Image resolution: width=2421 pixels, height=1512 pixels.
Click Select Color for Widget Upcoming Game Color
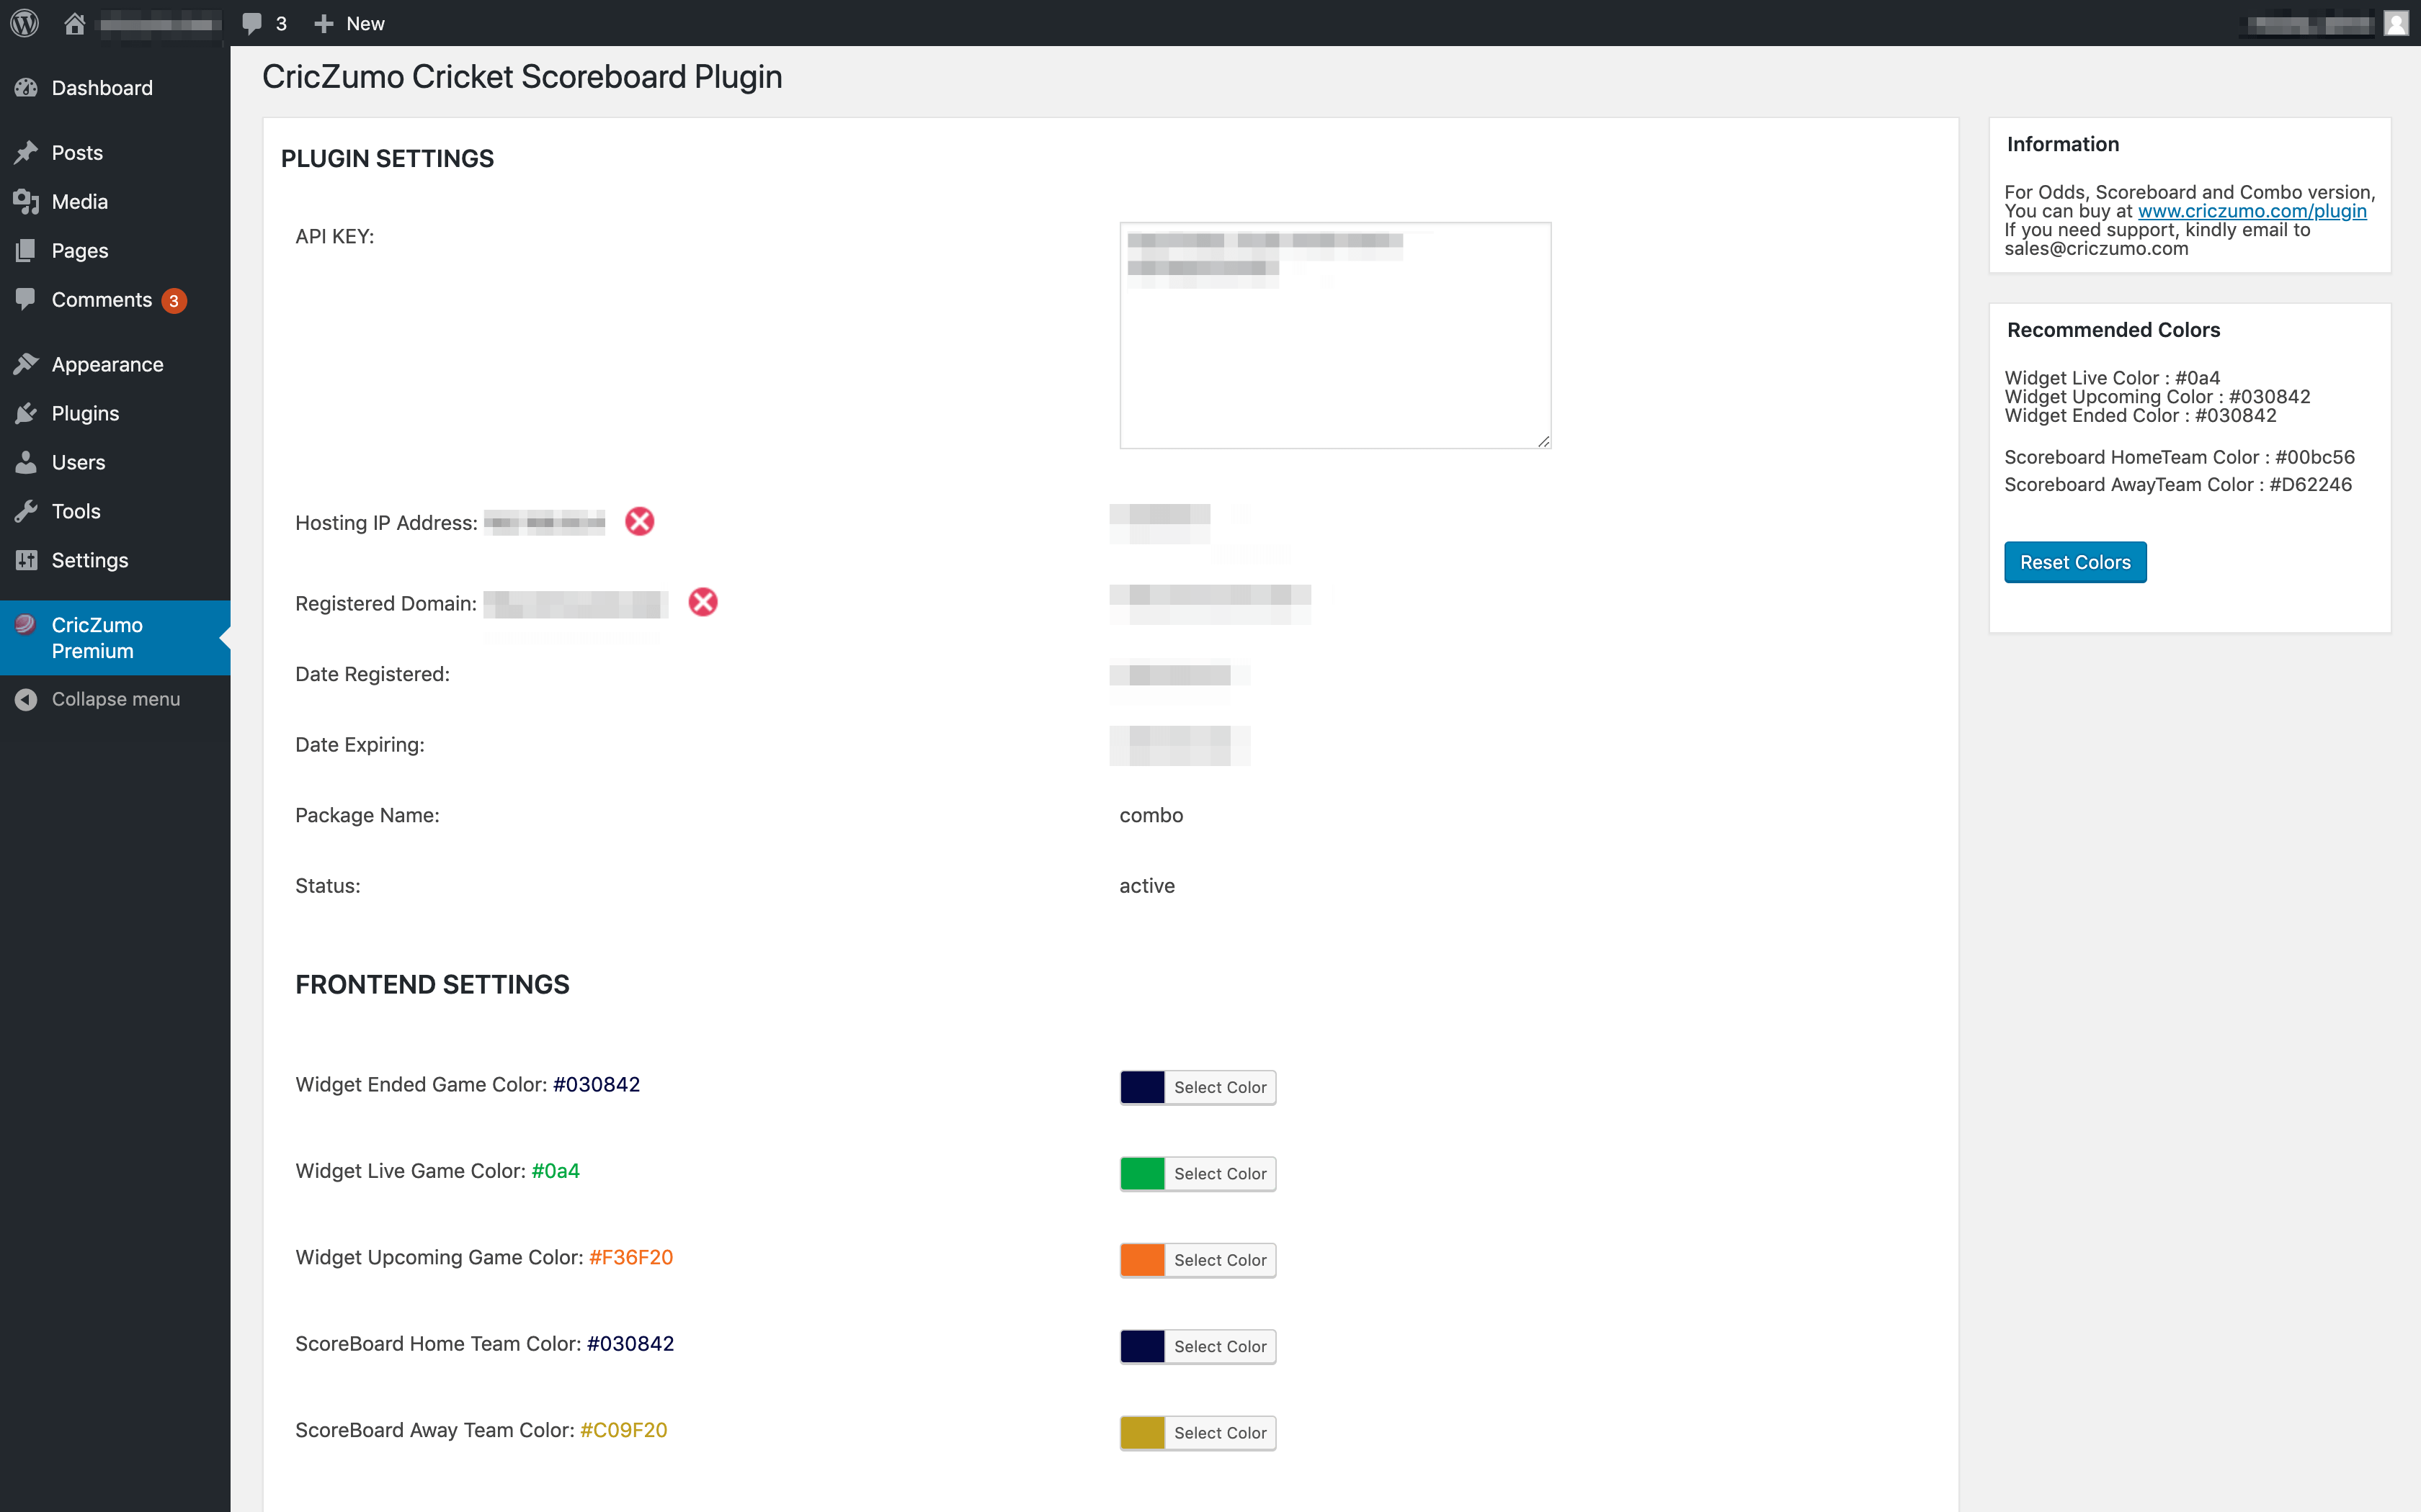1219,1260
